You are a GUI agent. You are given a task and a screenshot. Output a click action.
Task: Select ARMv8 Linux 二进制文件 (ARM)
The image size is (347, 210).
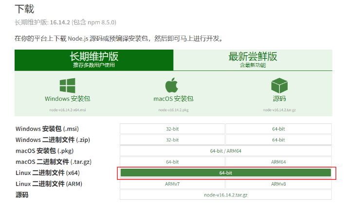pos(278,184)
